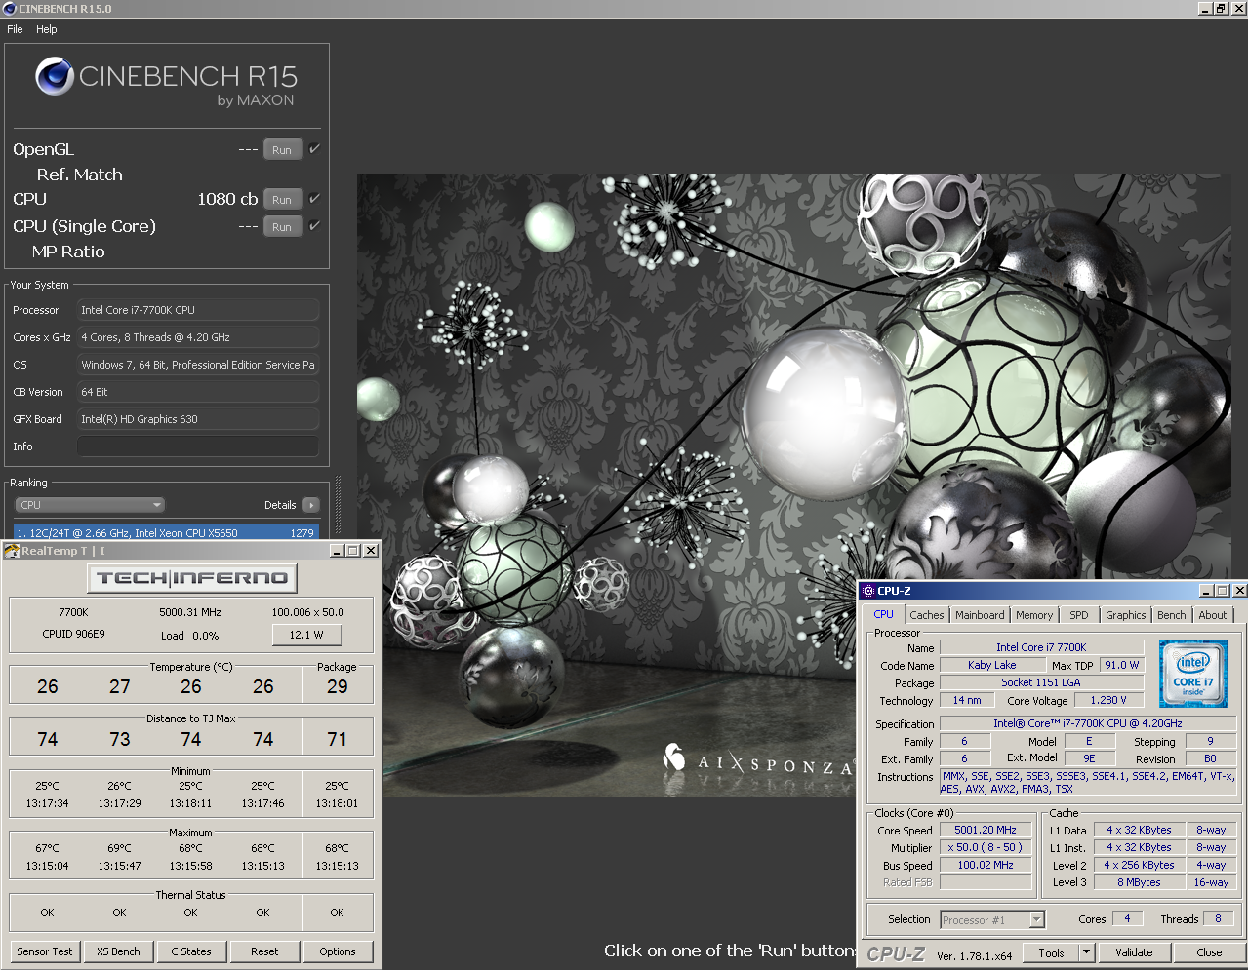1248x970 pixels.
Task: Click the Validate button in CPU-Z
Action: coord(1134,953)
